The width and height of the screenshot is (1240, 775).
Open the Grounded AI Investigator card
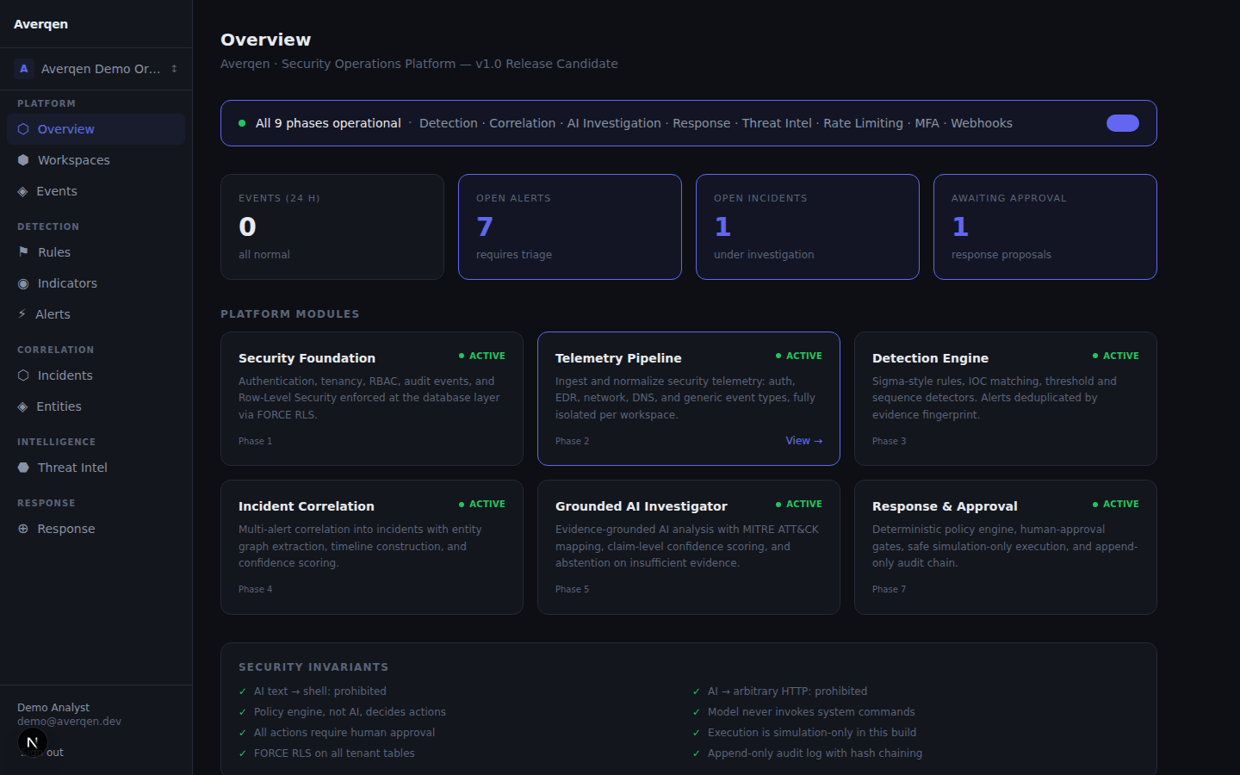pyautogui.click(x=689, y=547)
